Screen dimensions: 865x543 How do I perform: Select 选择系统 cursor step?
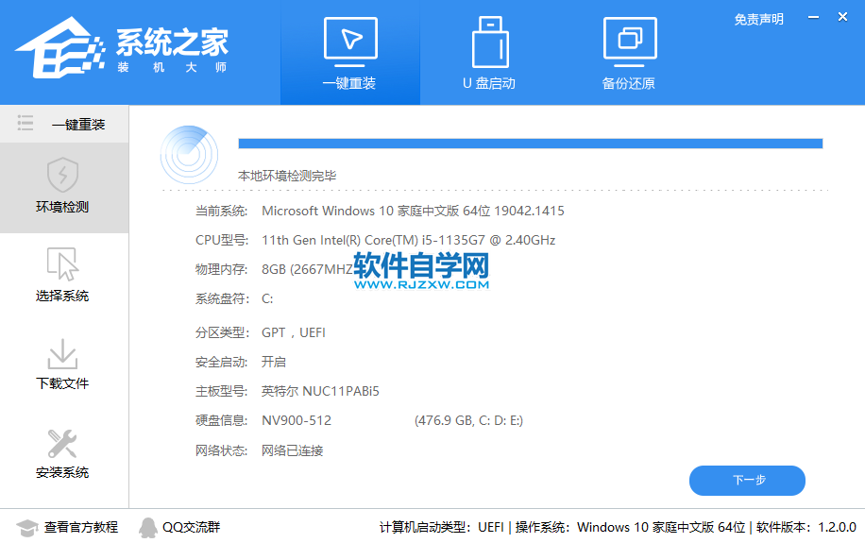click(64, 276)
